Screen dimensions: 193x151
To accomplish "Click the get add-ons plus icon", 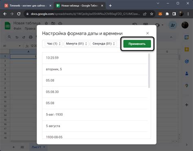I will 187,105.
